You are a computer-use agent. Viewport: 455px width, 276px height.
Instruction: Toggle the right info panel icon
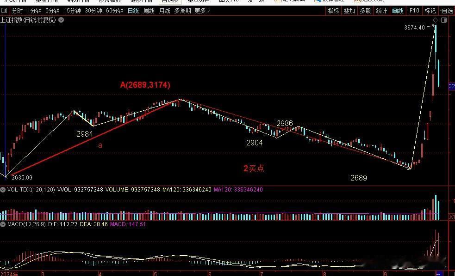(x=444, y=20)
